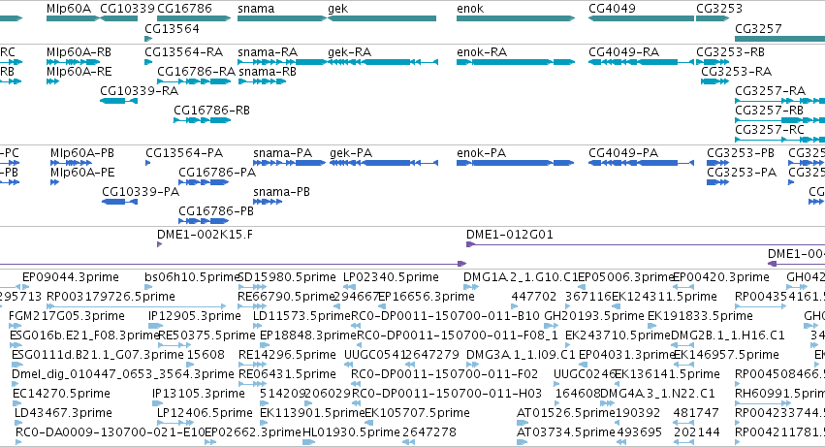Open transcript snama-RB
The height and width of the screenshot is (447, 825).
[x=268, y=72]
